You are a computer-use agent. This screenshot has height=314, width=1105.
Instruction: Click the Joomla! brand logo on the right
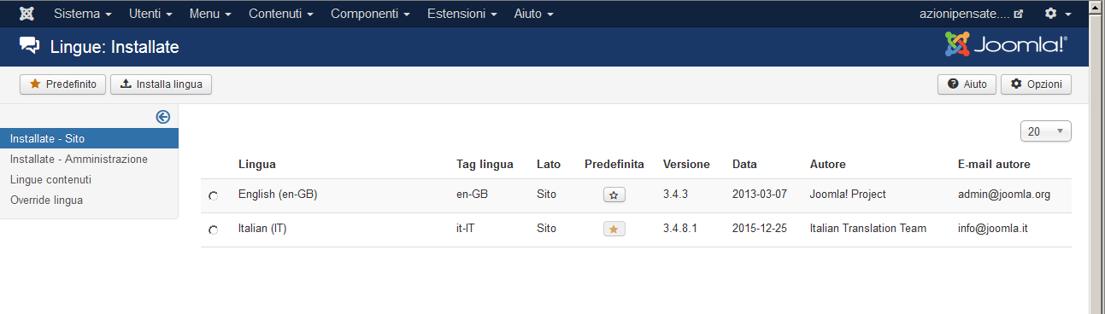click(x=1006, y=45)
